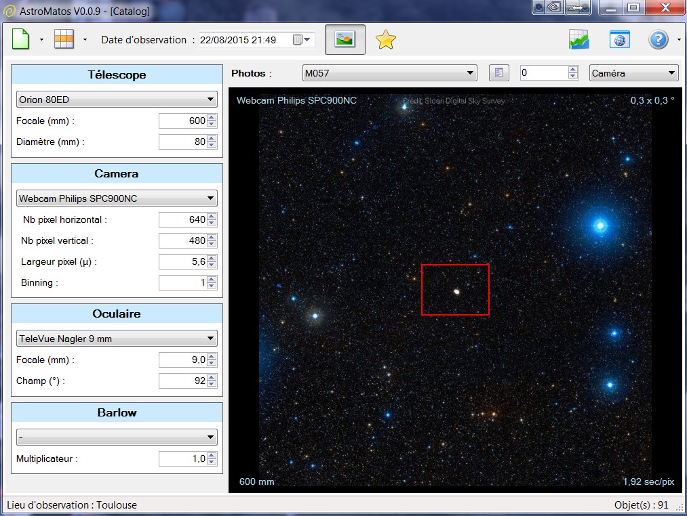Edit telescope Focale value 600

coord(182,121)
